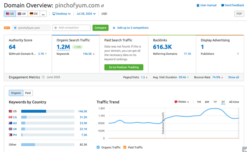Click the CA keywords bar in country chart
247x152 pixels.
tap(48, 117)
